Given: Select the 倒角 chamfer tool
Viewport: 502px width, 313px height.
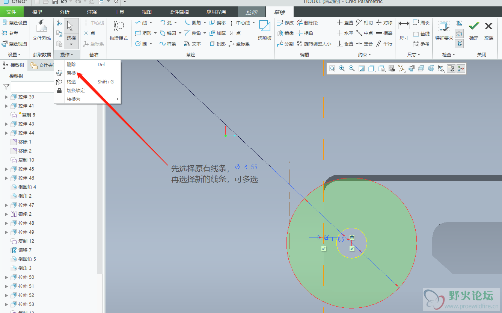Looking at the screenshot, I should point(193,33).
